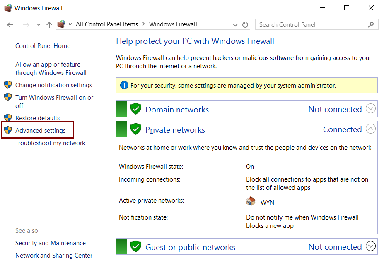Open Network and Sharing Center
This screenshot has width=384, height=270.
click(x=54, y=256)
